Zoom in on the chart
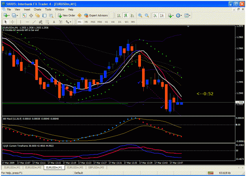This screenshot has width=246, height=176. tap(140, 15)
